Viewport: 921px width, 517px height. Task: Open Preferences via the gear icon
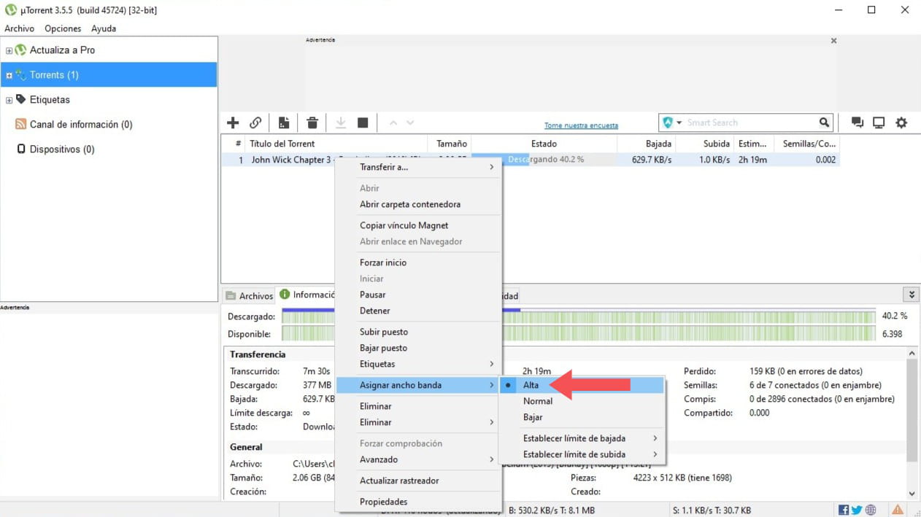pyautogui.click(x=901, y=123)
